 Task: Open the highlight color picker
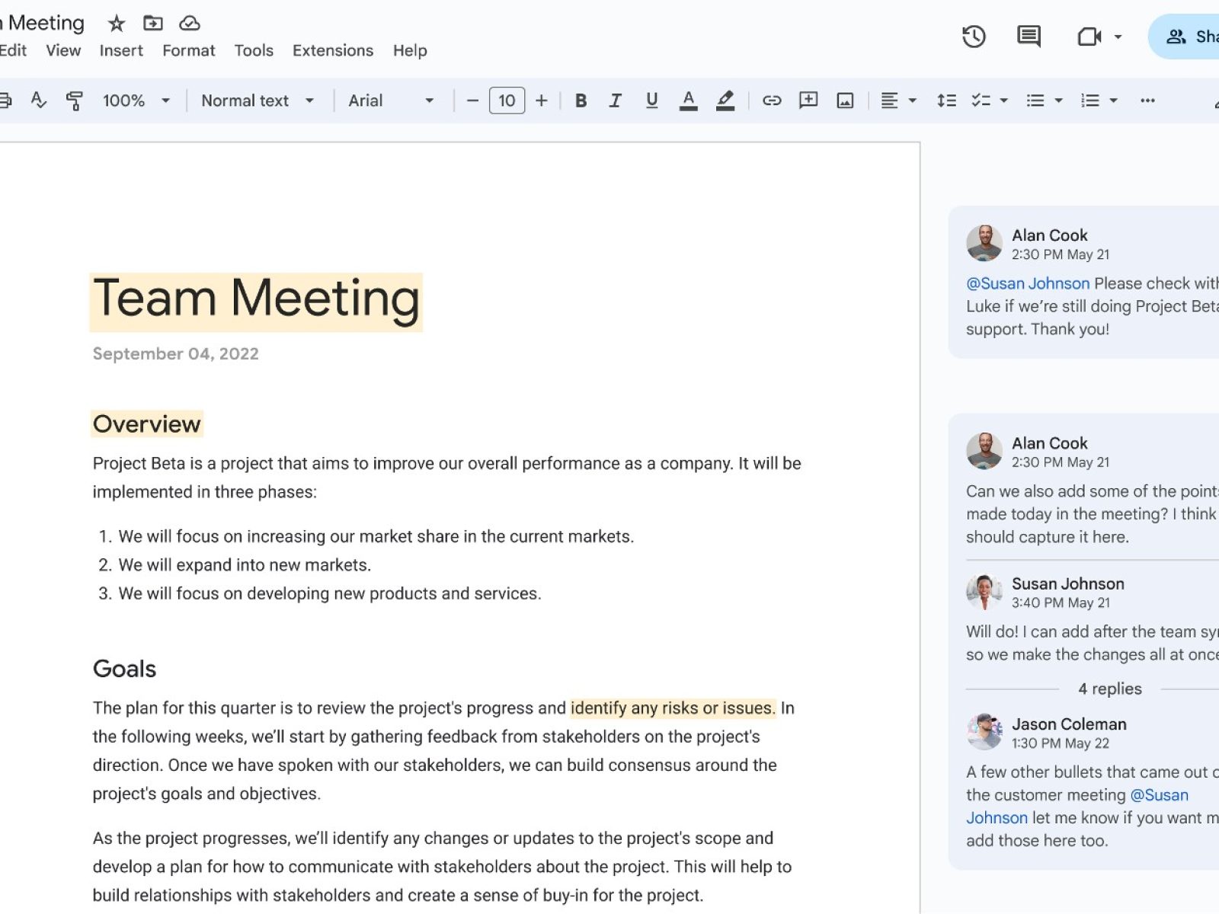coord(725,101)
